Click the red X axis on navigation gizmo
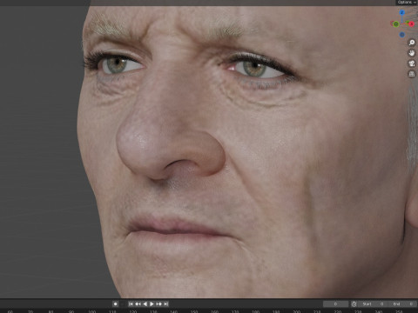Viewport: 418px width, 313px height. point(412,24)
